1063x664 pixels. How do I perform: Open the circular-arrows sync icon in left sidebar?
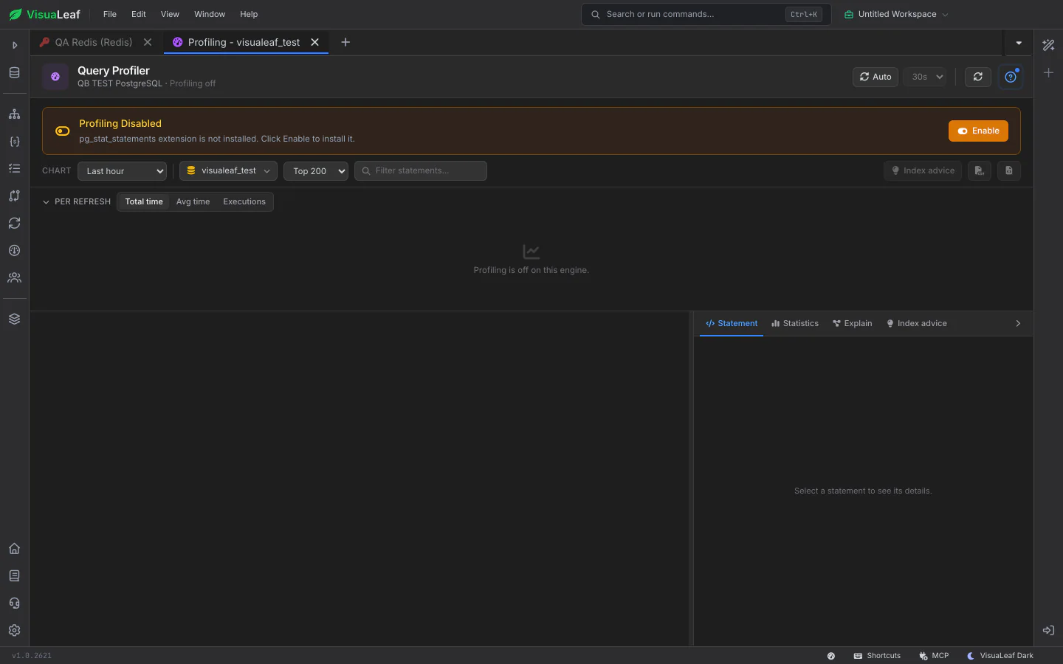coord(14,224)
